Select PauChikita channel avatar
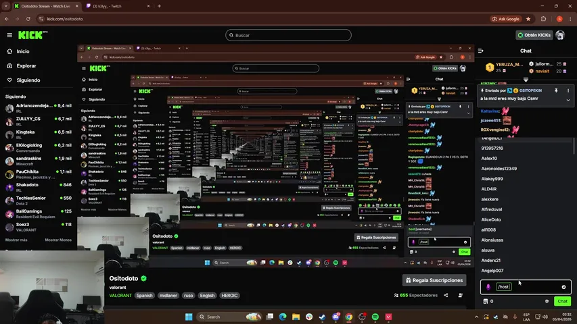The image size is (577, 324). [x=9, y=174]
